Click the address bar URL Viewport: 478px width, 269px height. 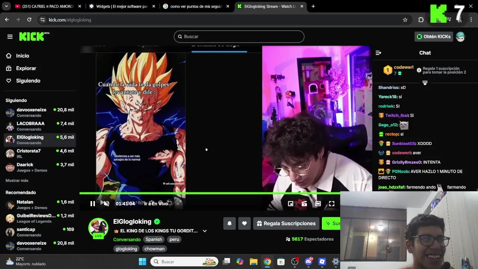(x=70, y=20)
